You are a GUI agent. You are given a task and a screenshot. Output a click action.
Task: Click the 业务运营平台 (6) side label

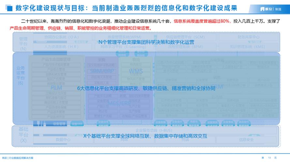pos(21,76)
